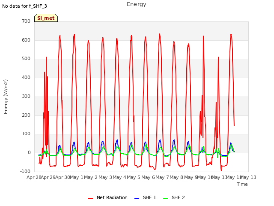Click the blue SHF 1 legend swatch

137,198
